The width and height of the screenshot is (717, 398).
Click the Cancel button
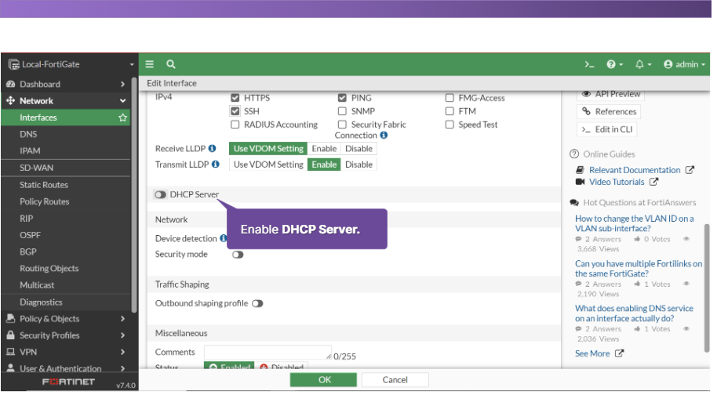pyautogui.click(x=395, y=380)
